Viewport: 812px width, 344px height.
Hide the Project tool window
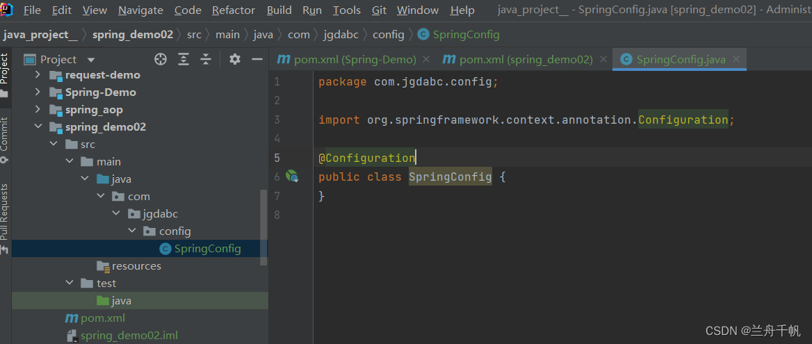pos(257,60)
